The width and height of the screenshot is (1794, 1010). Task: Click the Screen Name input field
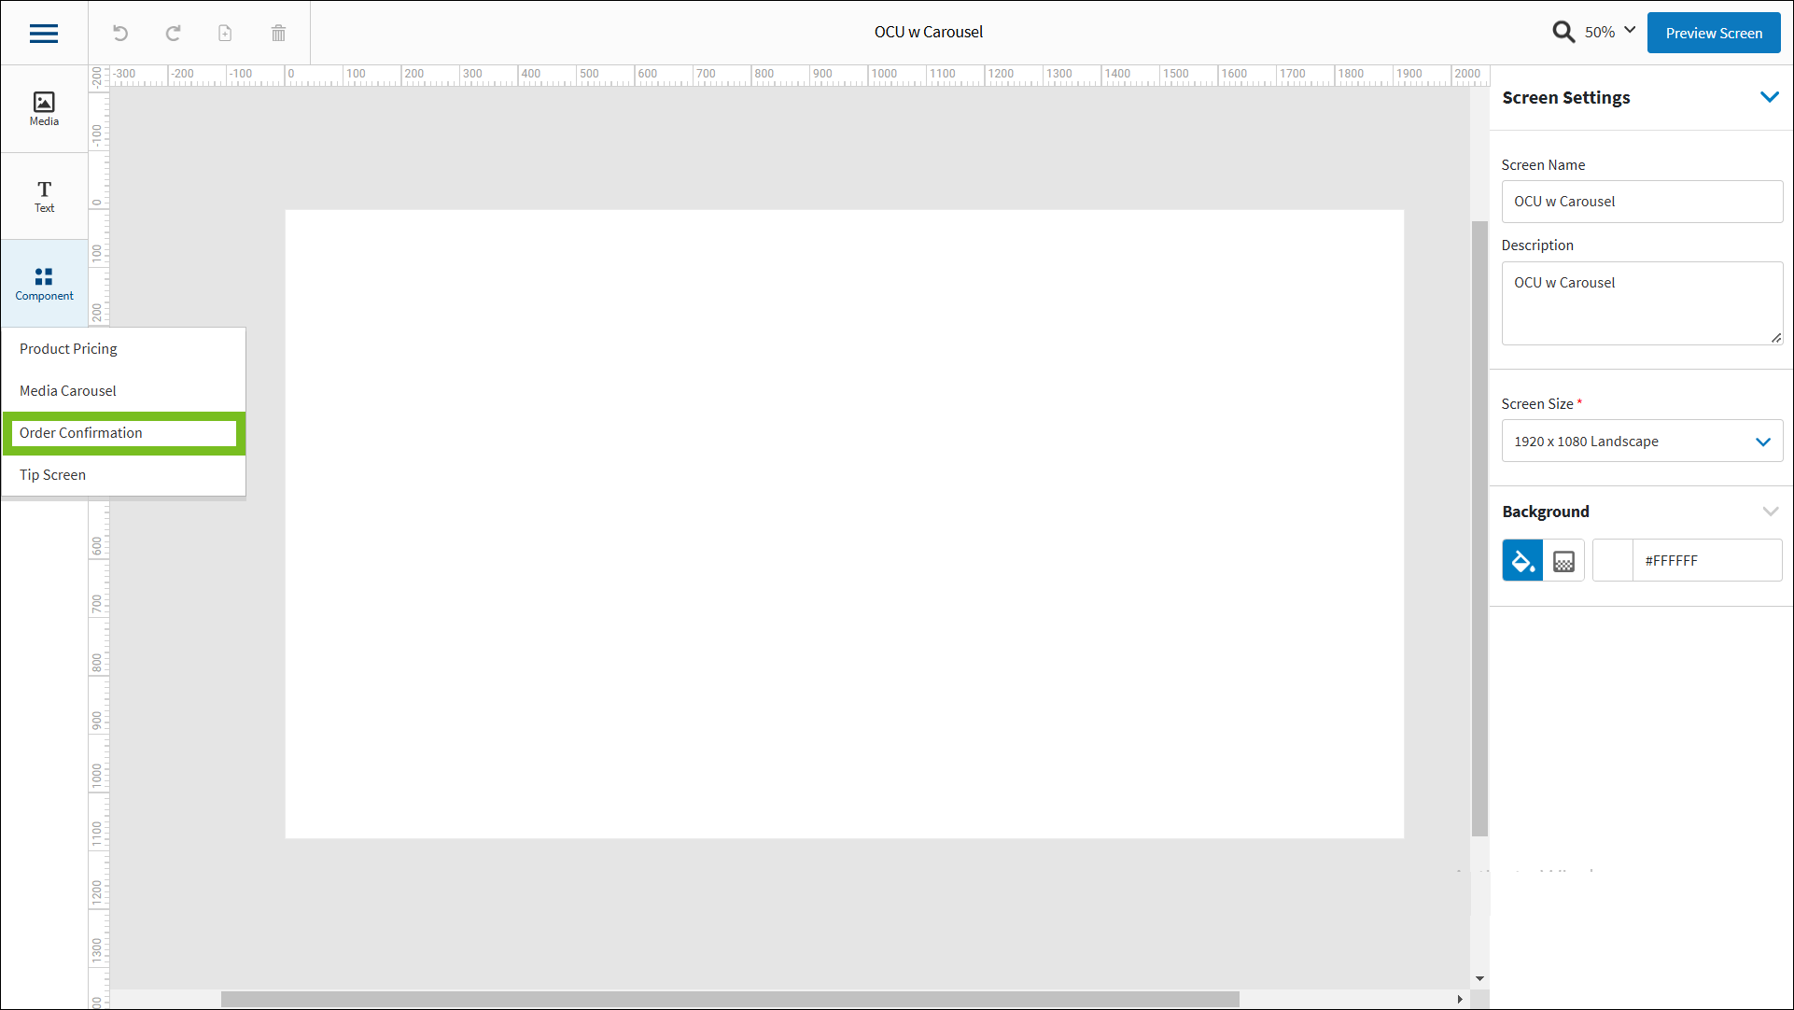[1641, 202]
